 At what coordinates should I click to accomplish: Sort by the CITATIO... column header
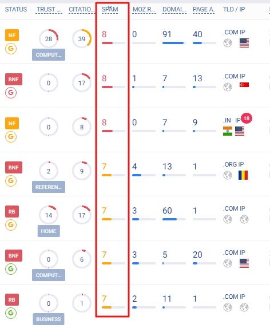[82, 9]
